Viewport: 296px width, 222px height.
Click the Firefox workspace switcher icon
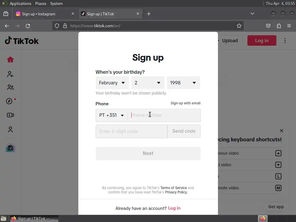click(263, 219)
